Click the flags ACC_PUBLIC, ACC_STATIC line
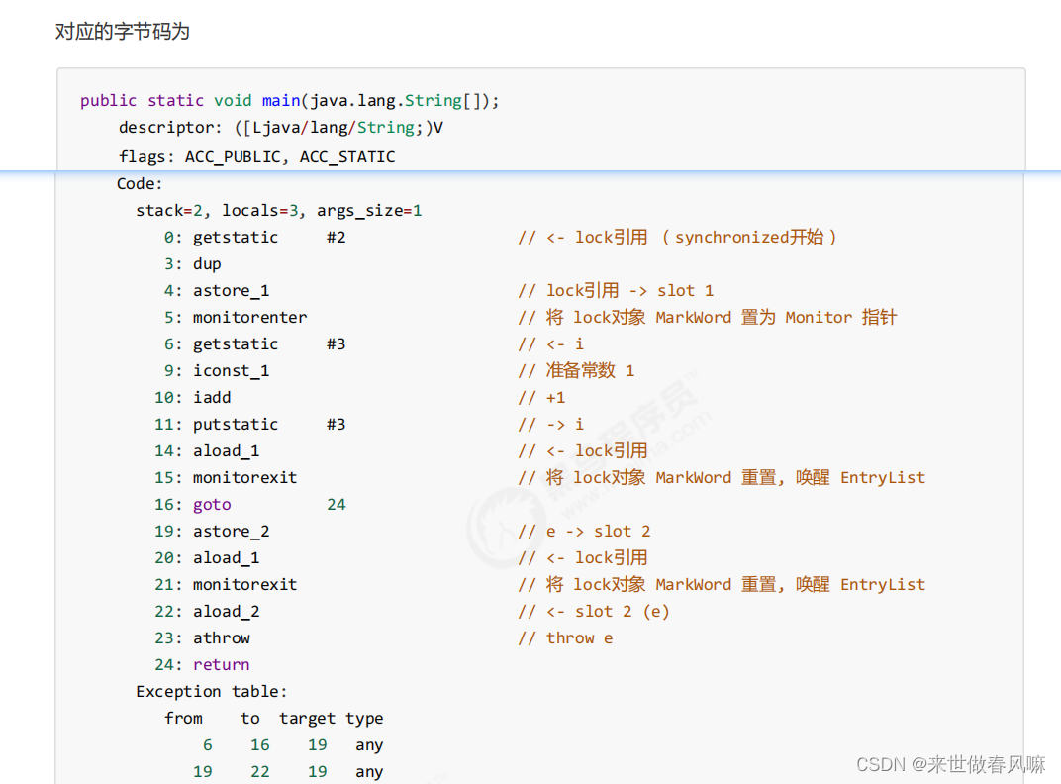 point(256,156)
